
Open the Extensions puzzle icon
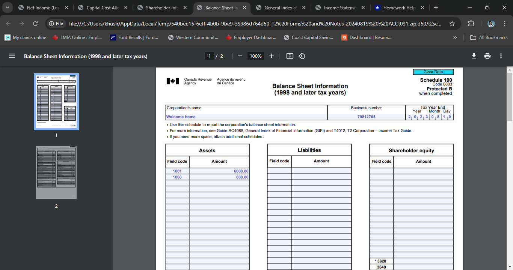coord(471,24)
